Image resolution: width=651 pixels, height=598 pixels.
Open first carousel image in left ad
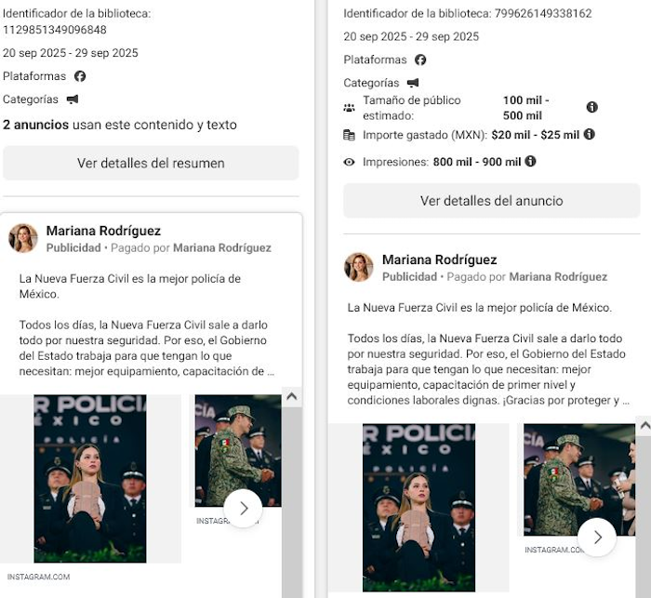click(x=90, y=478)
